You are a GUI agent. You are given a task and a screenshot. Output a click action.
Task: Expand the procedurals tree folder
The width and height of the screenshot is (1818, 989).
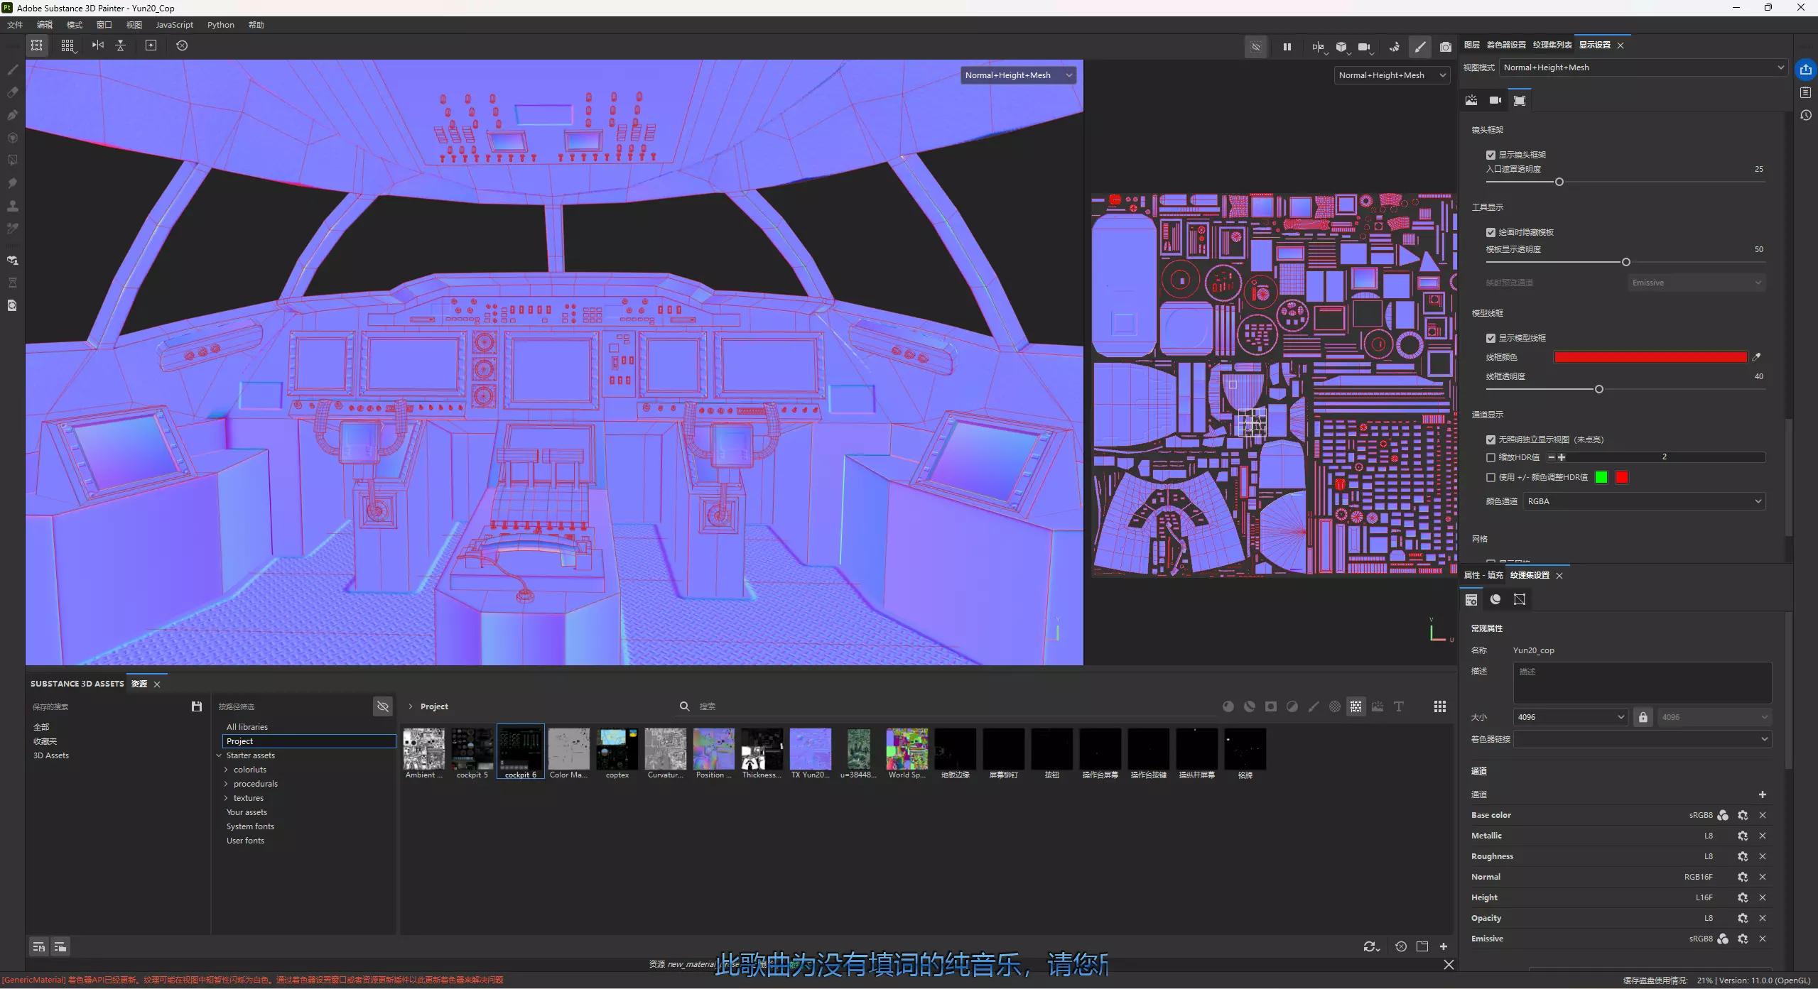point(227,784)
